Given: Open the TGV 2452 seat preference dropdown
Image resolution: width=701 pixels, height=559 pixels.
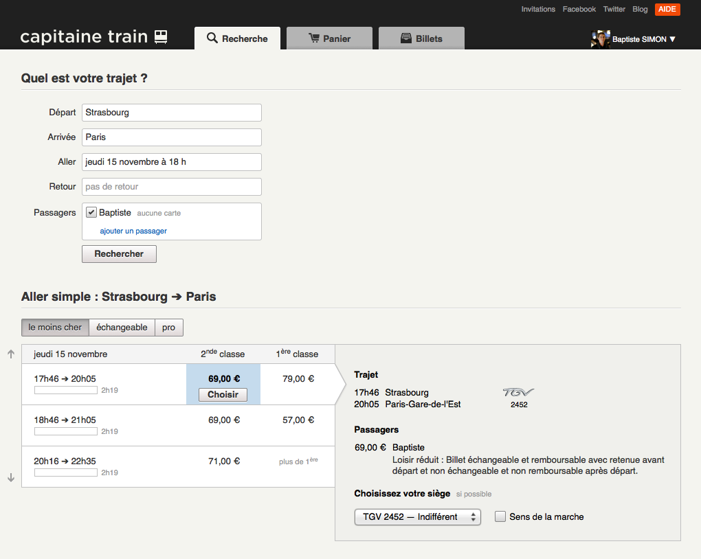Looking at the screenshot, I should pos(418,517).
